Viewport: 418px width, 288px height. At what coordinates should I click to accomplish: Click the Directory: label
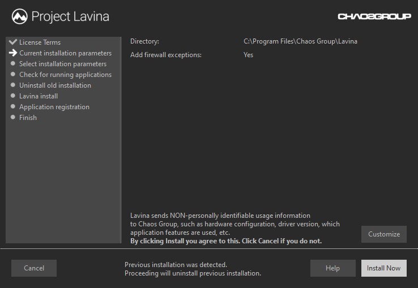144,41
